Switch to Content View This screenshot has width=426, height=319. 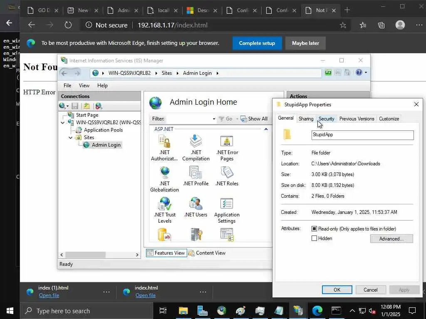click(207, 253)
